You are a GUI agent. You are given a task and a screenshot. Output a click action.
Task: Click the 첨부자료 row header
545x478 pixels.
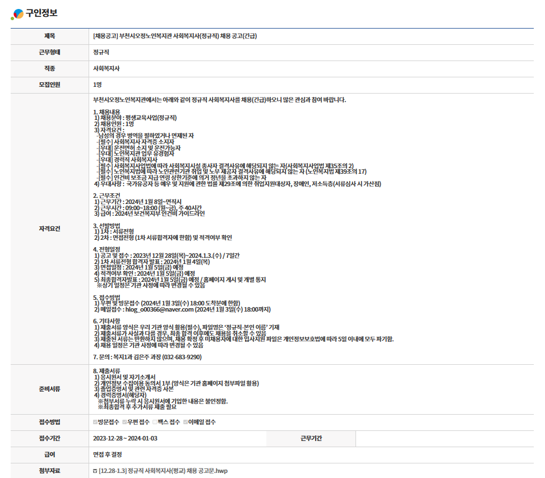(x=49, y=471)
